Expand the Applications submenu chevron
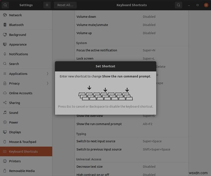211x176 pixels. (x=48, y=74)
